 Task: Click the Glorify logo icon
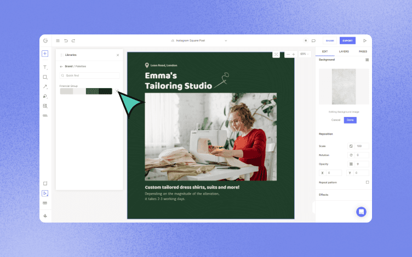(x=45, y=40)
